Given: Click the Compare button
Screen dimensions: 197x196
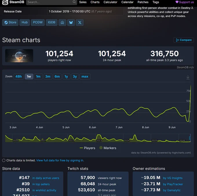Looking at the screenshot, I should pos(184,40).
